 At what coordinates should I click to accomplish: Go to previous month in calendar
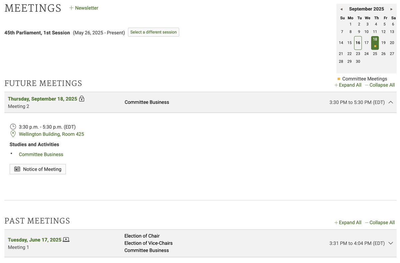341,9
